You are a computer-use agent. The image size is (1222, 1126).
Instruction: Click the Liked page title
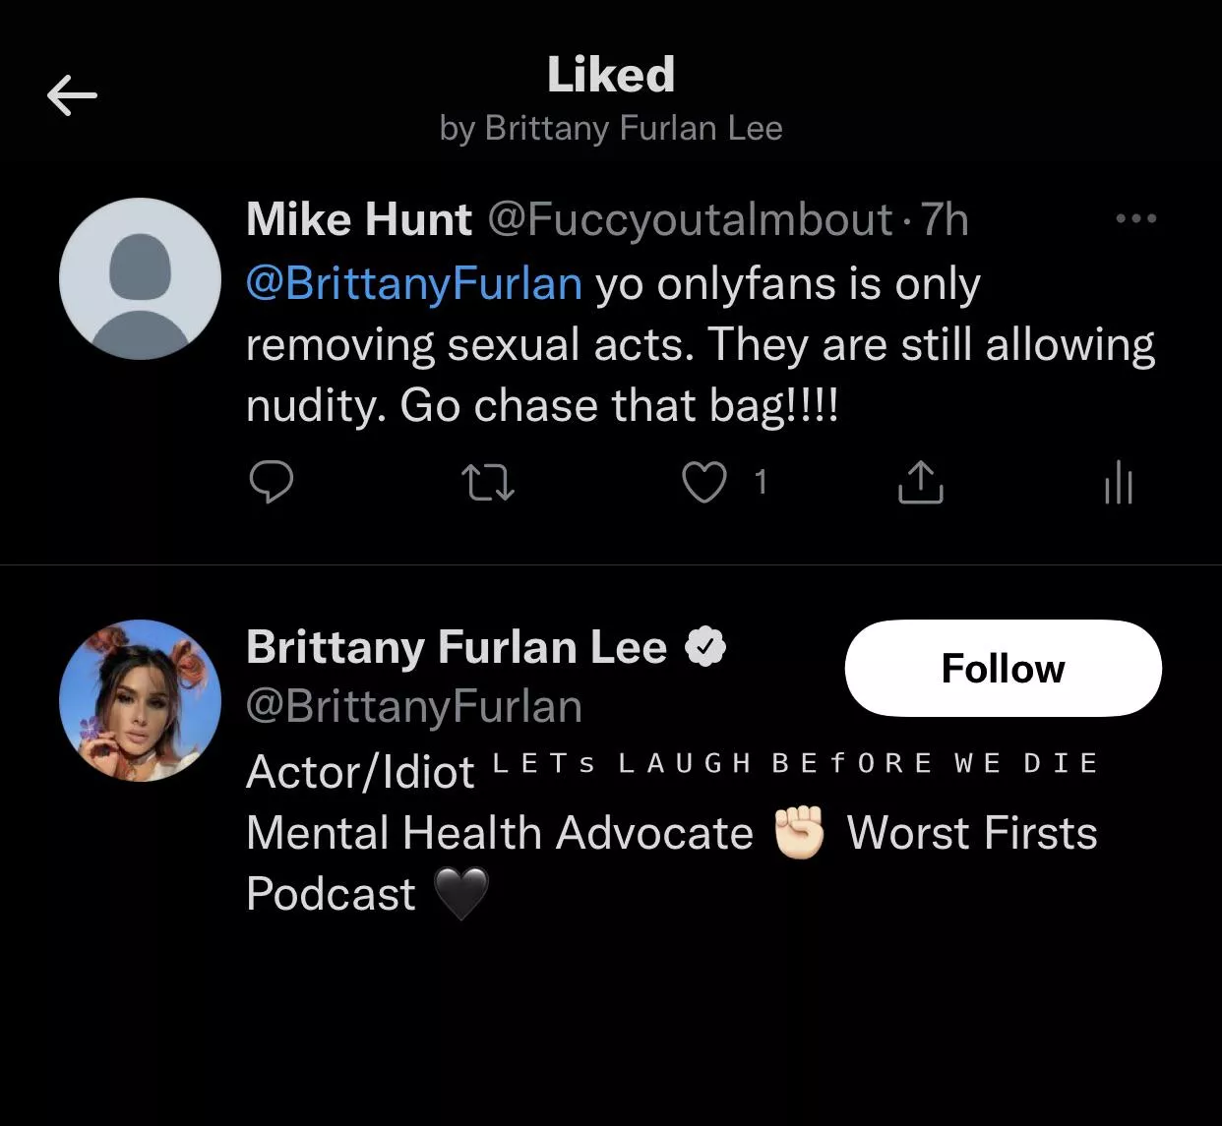click(610, 75)
